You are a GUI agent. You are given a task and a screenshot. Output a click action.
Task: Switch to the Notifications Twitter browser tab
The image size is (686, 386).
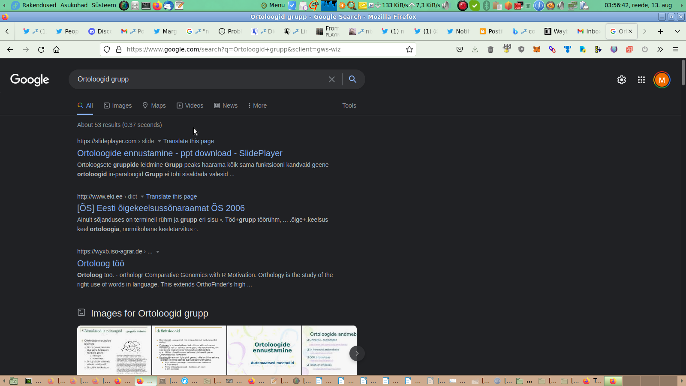(x=458, y=31)
